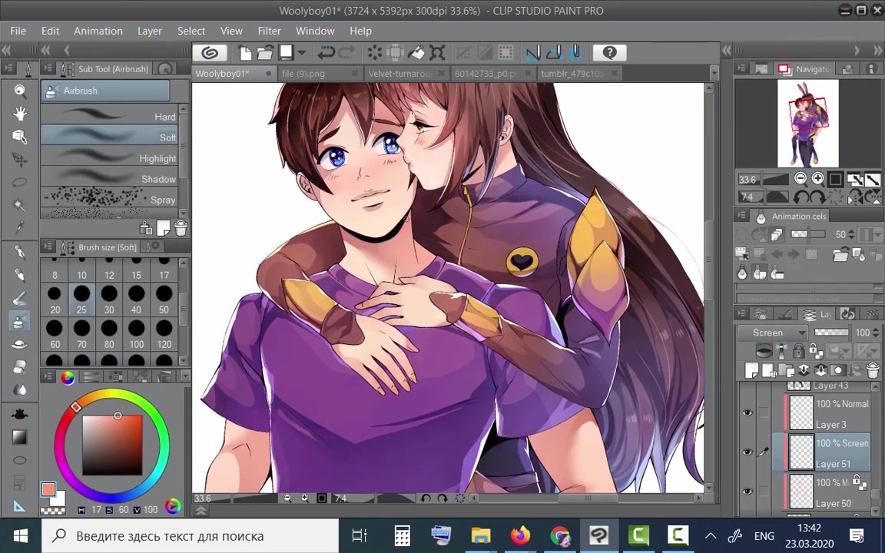The height and width of the screenshot is (553, 885).
Task: Click the Navigator canvas thumbnail
Action: pyautogui.click(x=807, y=123)
